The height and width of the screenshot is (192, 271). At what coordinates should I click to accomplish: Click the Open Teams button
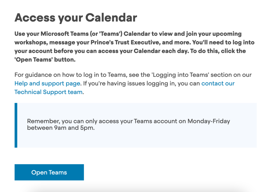[x=49, y=172]
